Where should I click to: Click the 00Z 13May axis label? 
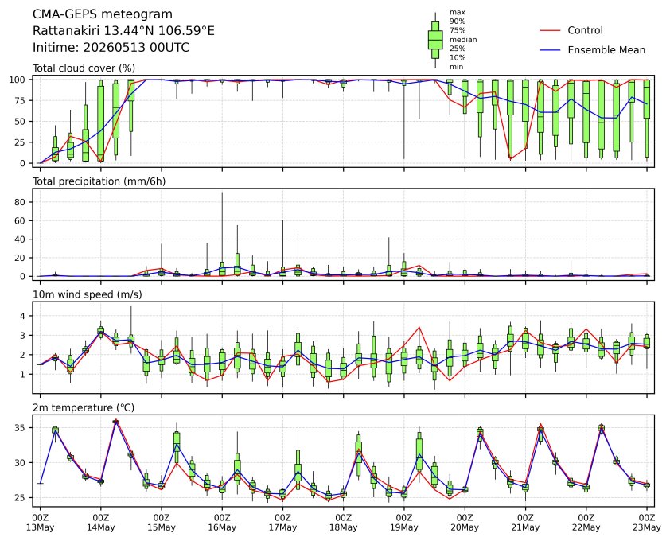tap(40, 523)
